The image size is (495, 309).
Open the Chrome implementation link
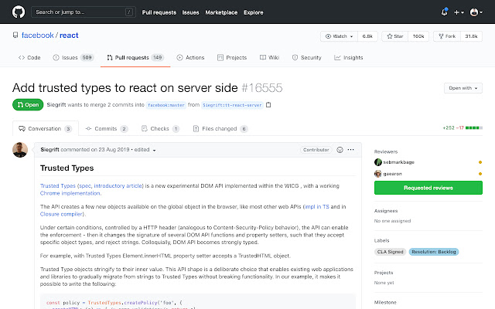pos(70,193)
